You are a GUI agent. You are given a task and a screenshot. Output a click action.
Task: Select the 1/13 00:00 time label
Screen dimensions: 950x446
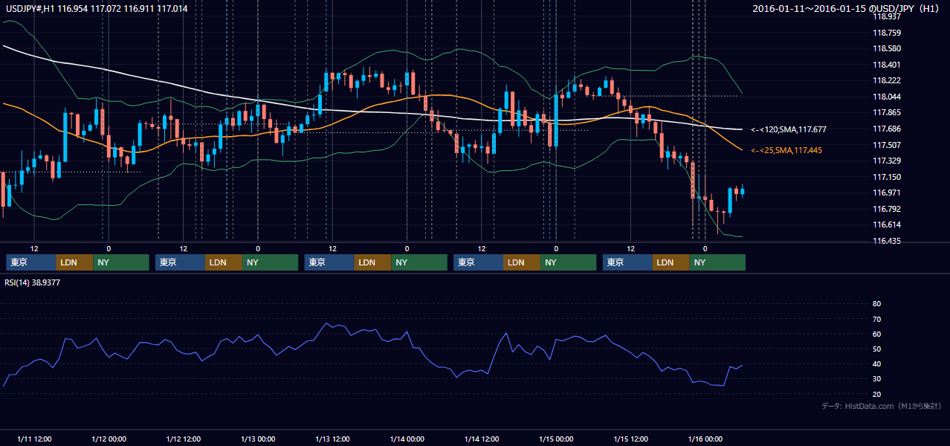(258, 439)
